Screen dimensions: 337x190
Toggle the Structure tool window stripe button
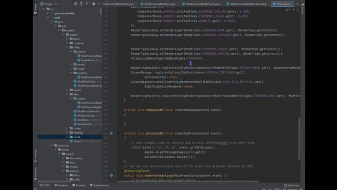click(35, 156)
